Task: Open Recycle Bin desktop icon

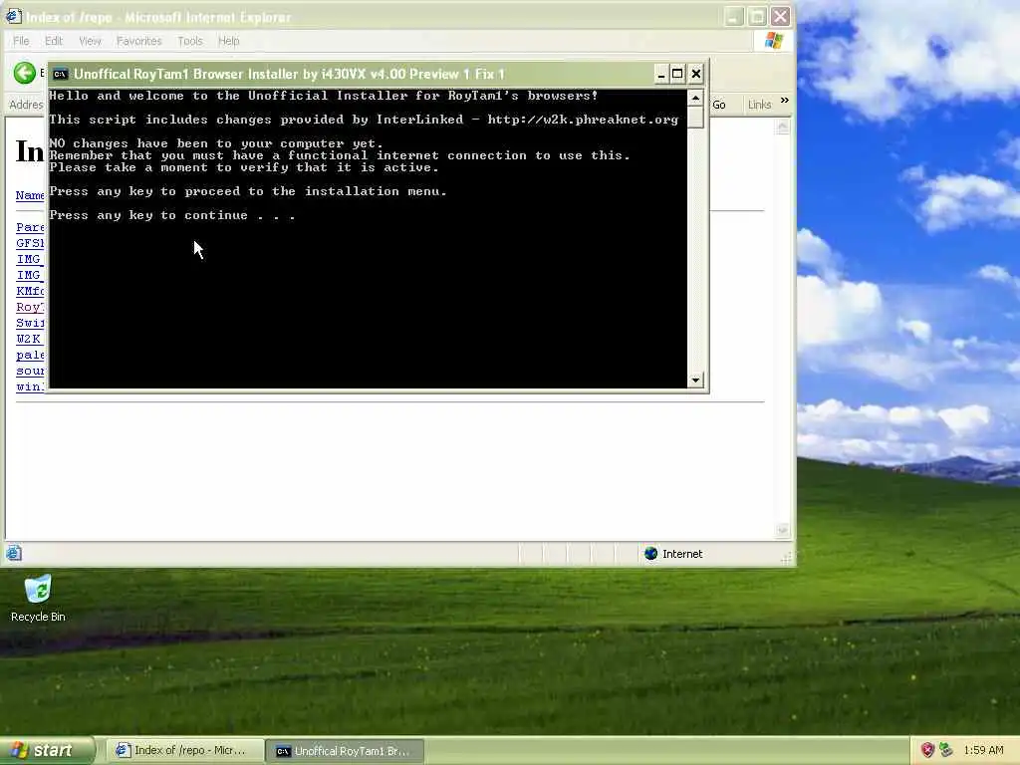Action: (x=38, y=599)
